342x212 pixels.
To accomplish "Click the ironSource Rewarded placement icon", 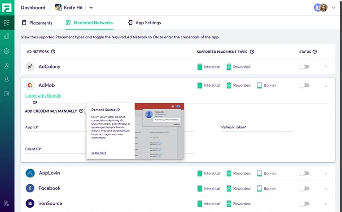I will (229, 204).
